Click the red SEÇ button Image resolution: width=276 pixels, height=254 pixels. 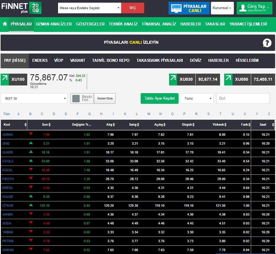[x=133, y=8]
